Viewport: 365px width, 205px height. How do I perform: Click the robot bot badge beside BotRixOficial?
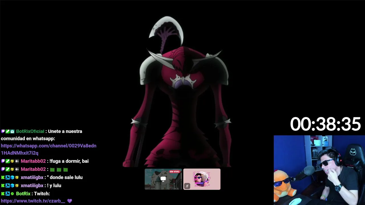[x=12, y=131]
